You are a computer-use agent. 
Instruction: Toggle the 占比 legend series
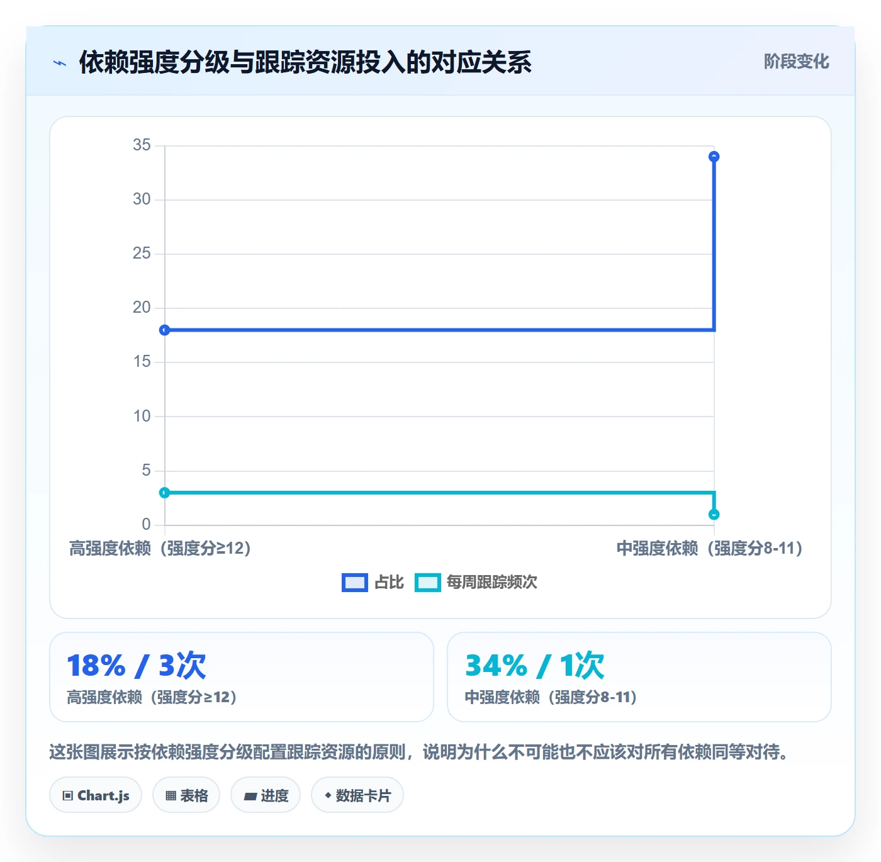[x=373, y=583]
